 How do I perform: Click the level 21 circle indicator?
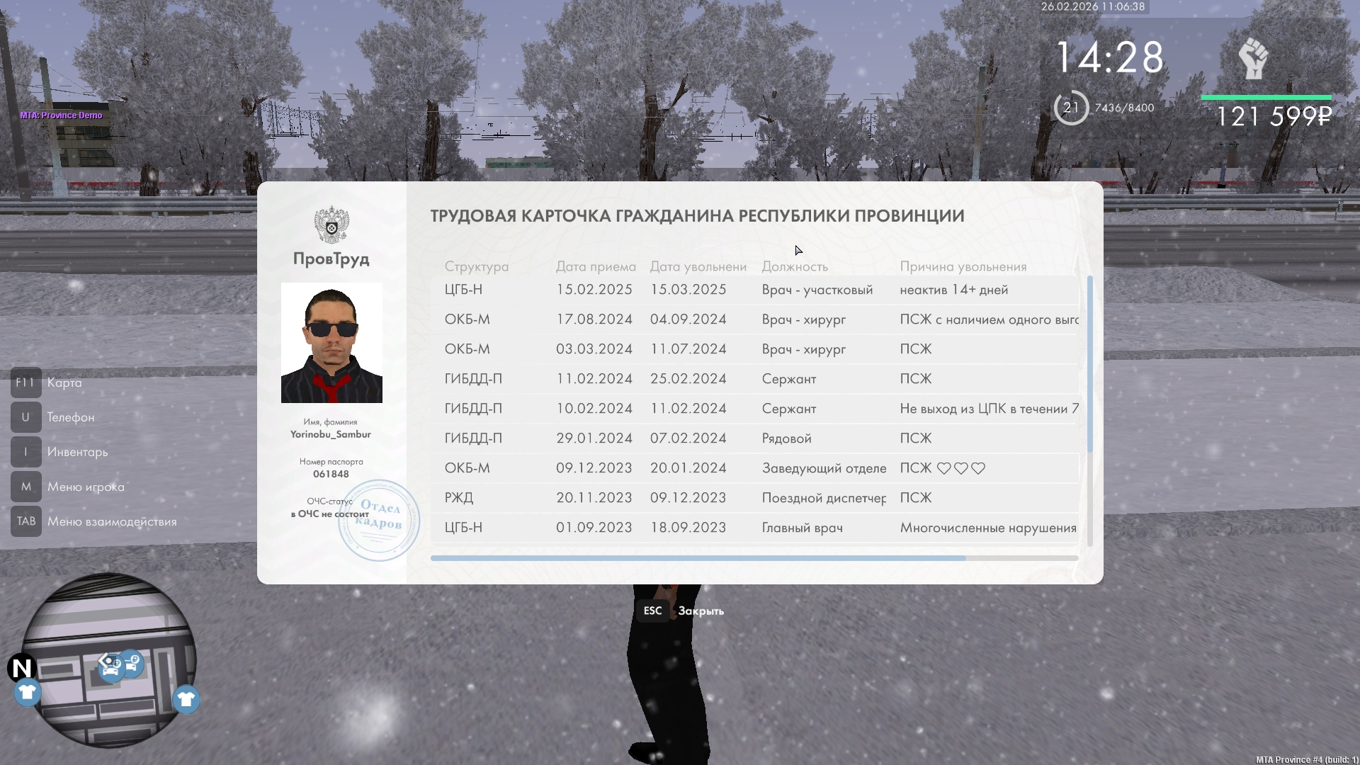point(1070,108)
